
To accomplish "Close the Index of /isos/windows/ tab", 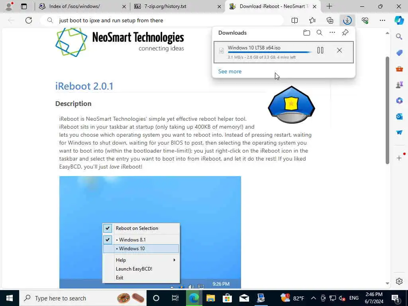I will click(124, 6).
